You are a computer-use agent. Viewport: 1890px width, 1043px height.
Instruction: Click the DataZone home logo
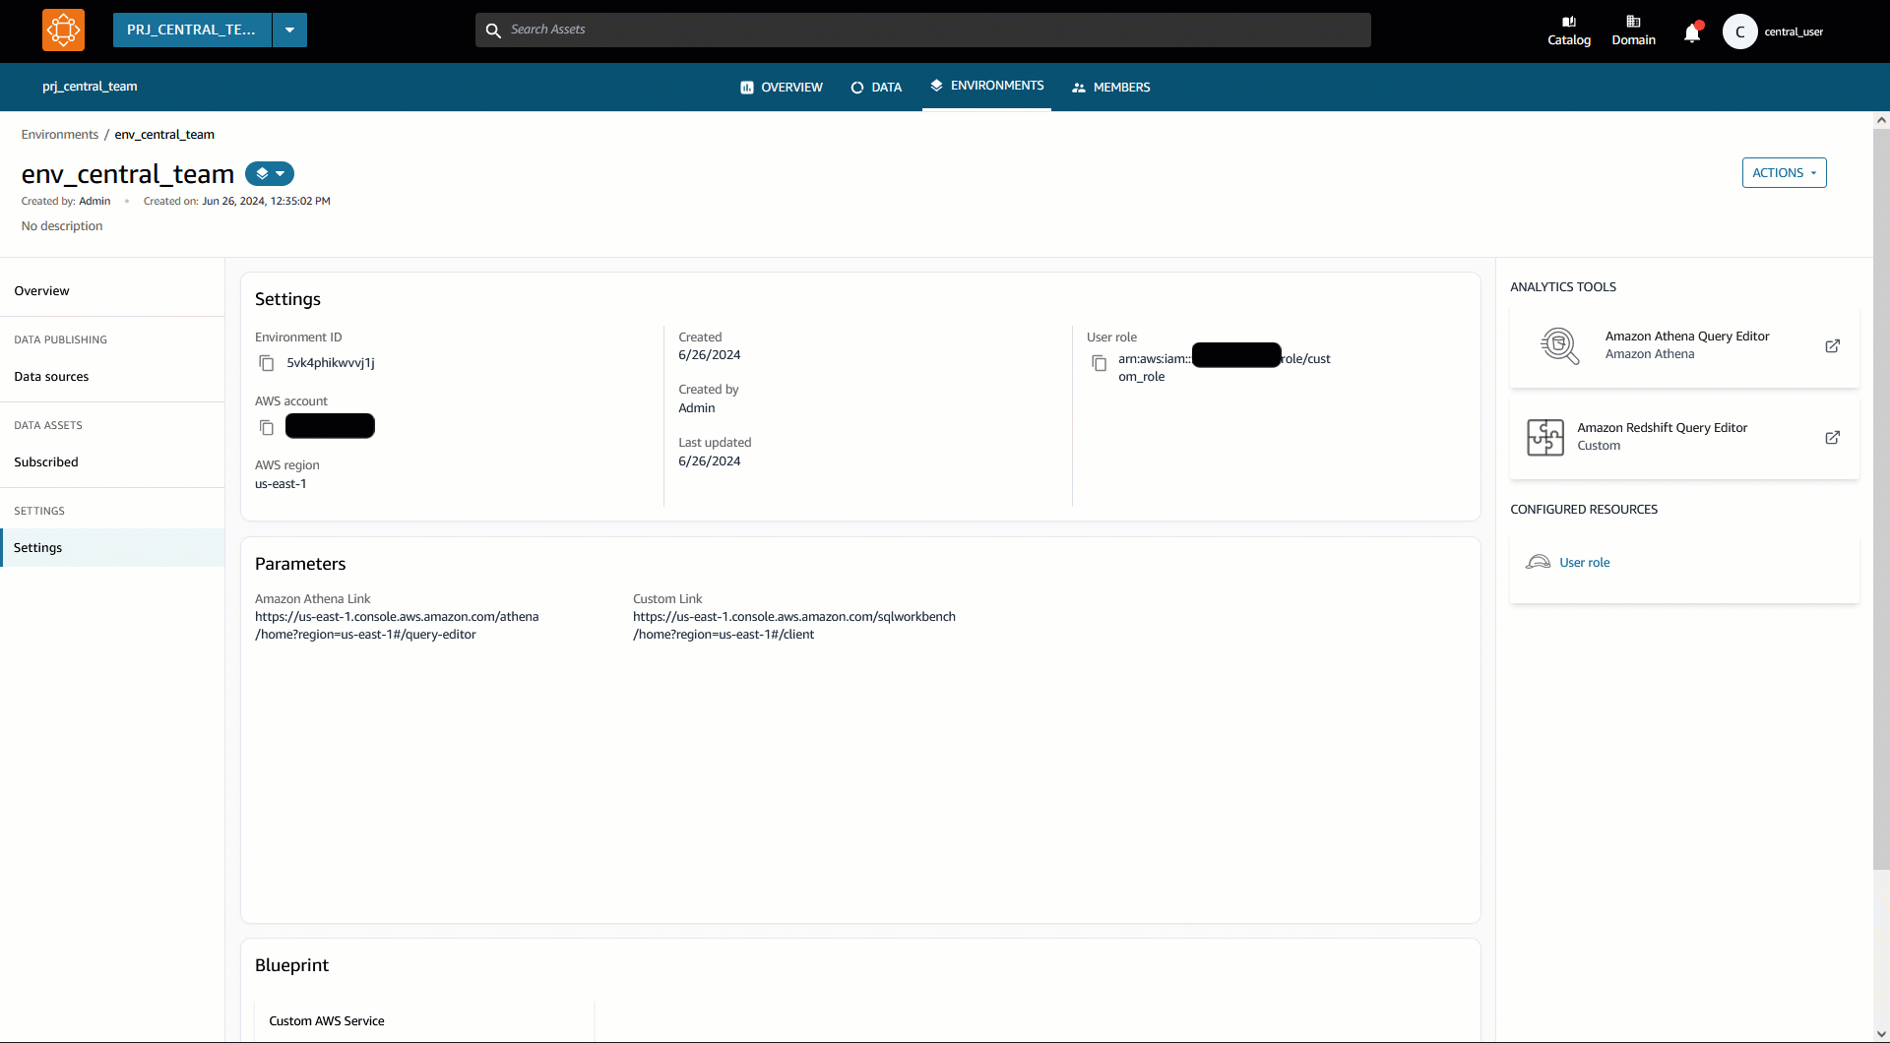62,30
